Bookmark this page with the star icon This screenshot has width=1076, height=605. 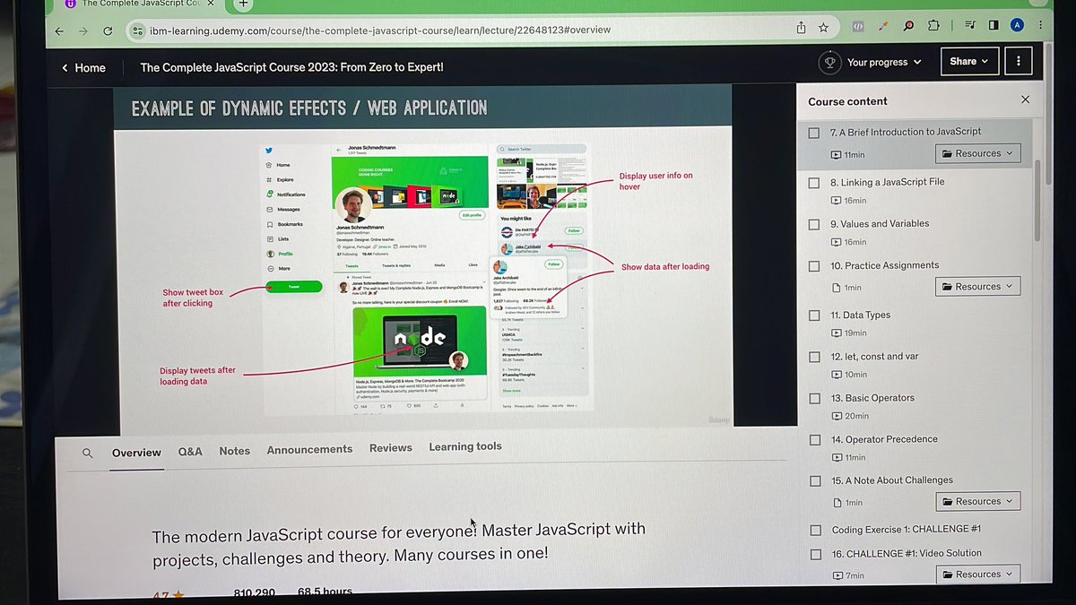tap(823, 27)
